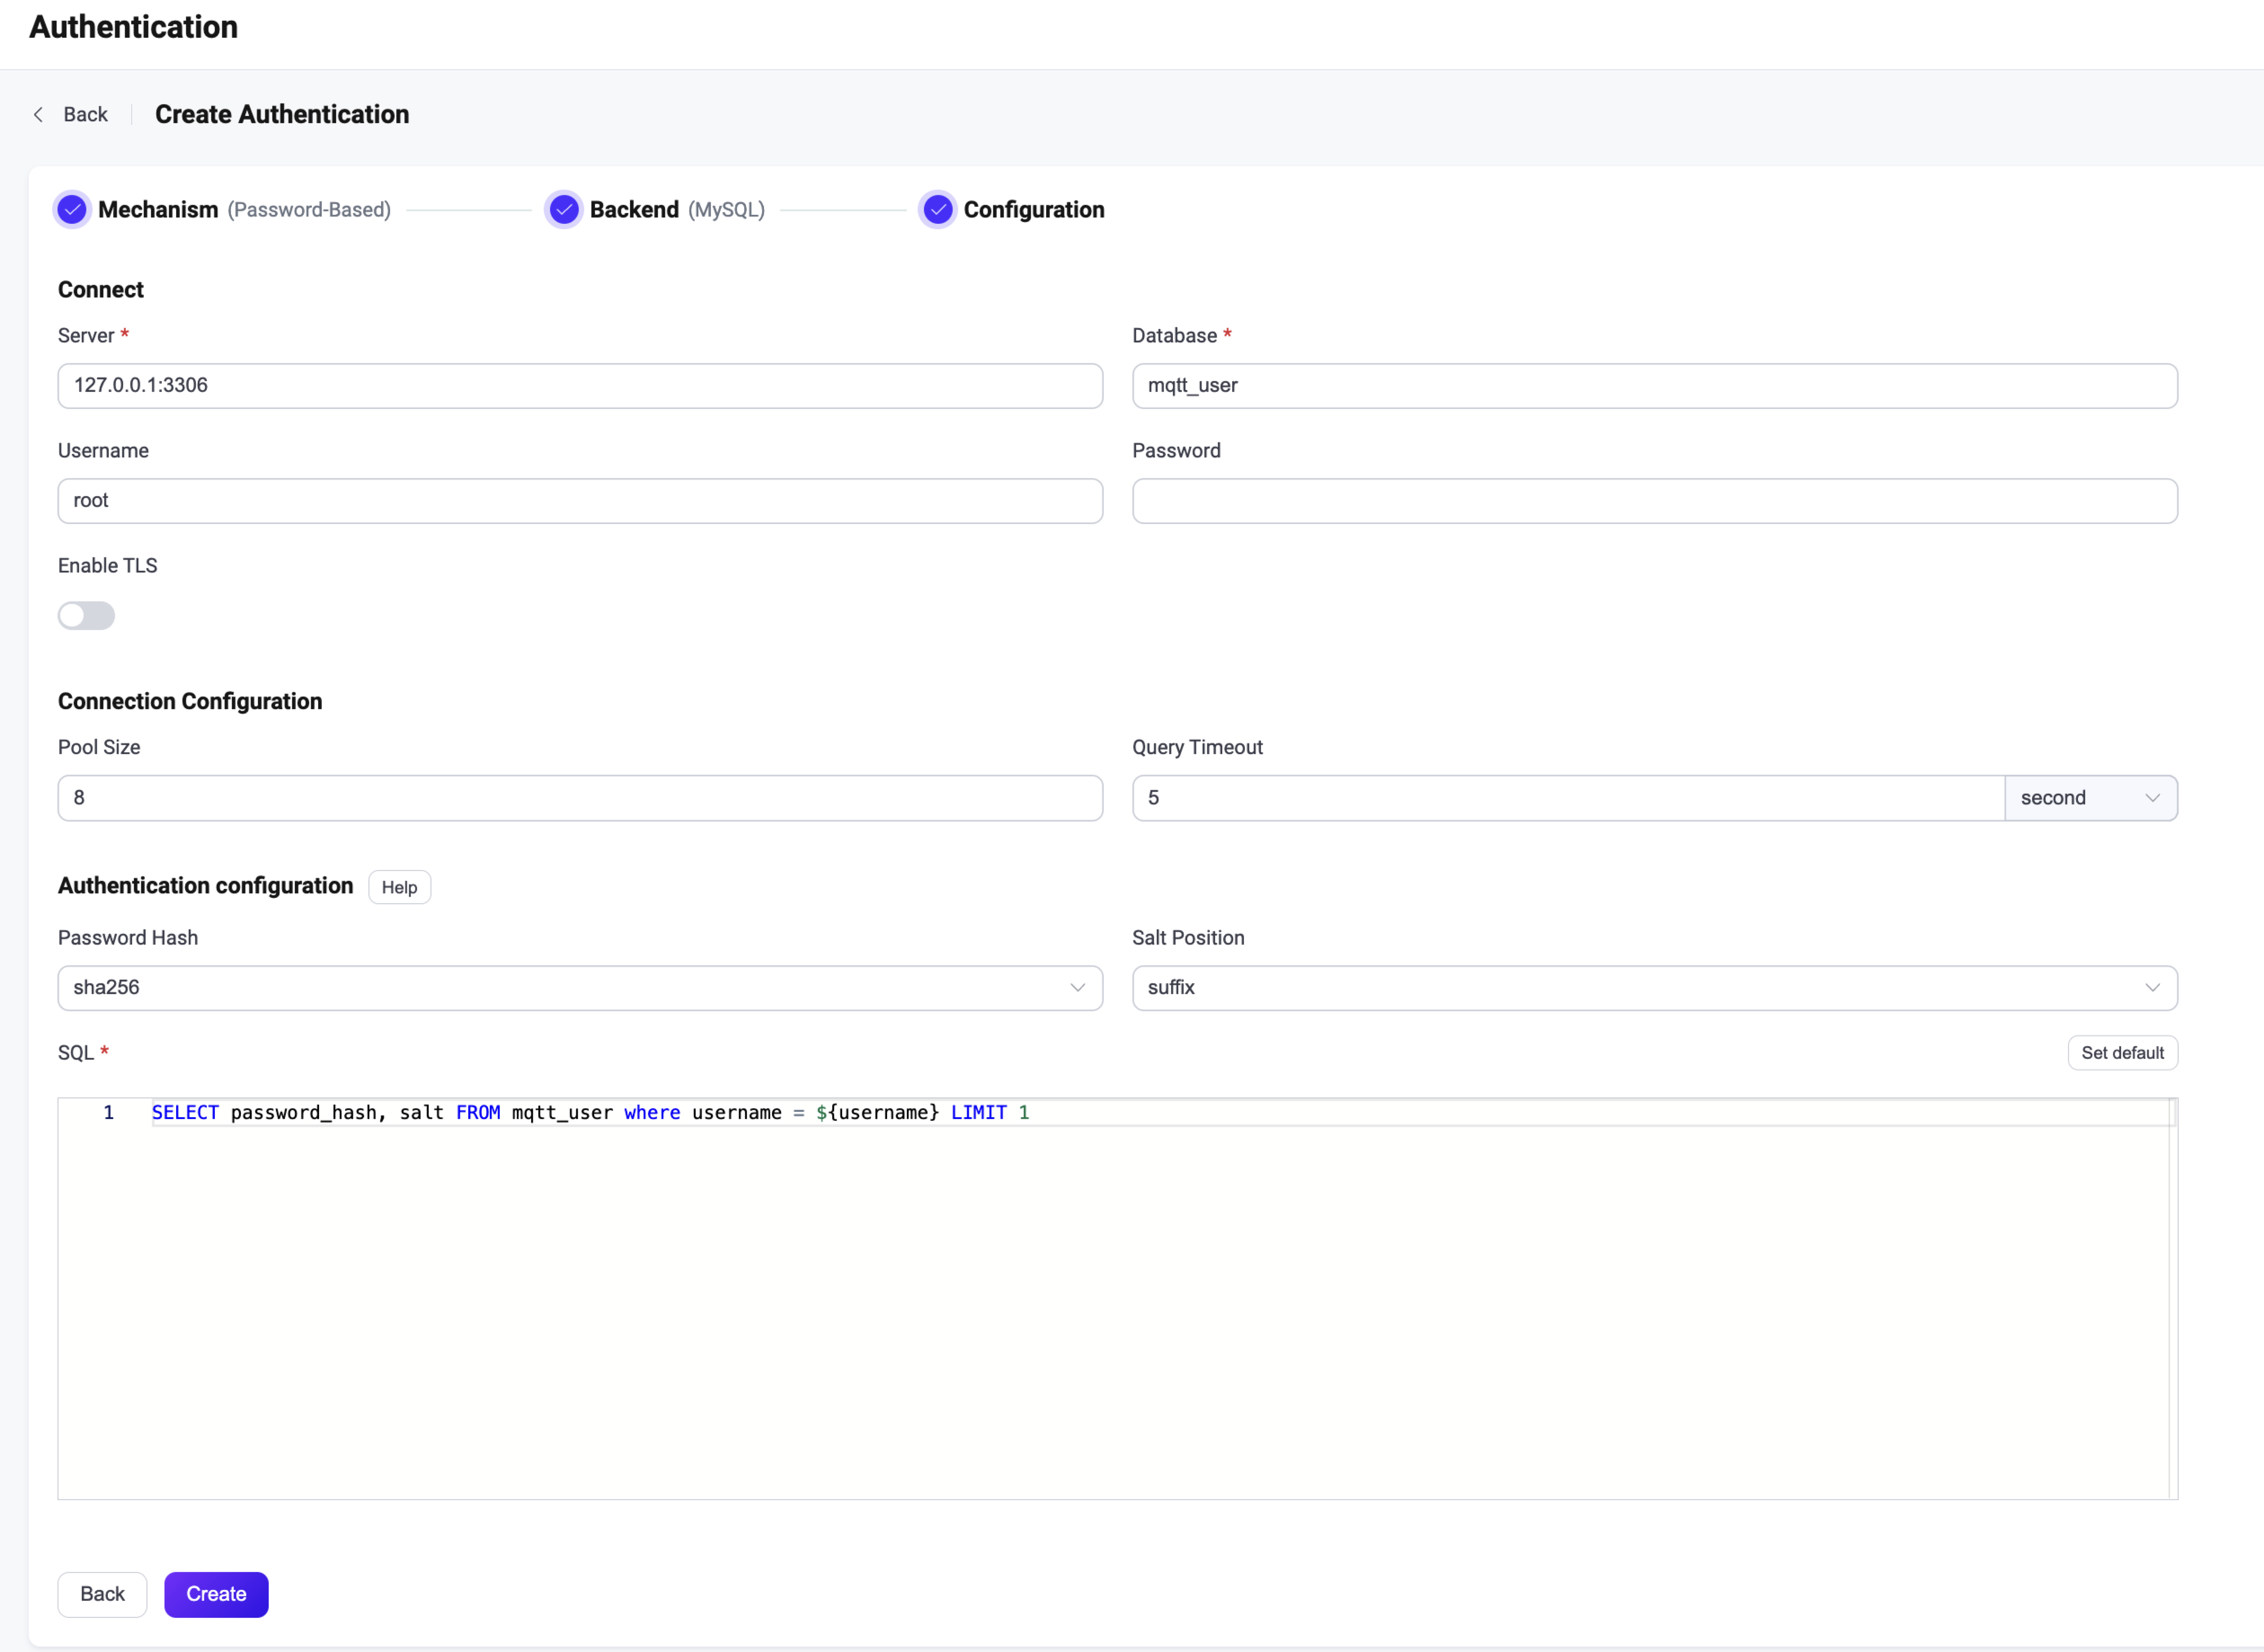Click the empty Password field
Viewport: 2264px width, 1652px height.
pyautogui.click(x=1654, y=500)
